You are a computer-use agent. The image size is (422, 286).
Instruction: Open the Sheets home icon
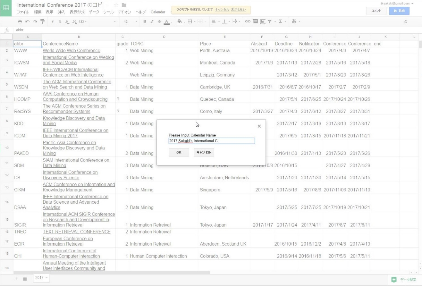tap(6, 8)
